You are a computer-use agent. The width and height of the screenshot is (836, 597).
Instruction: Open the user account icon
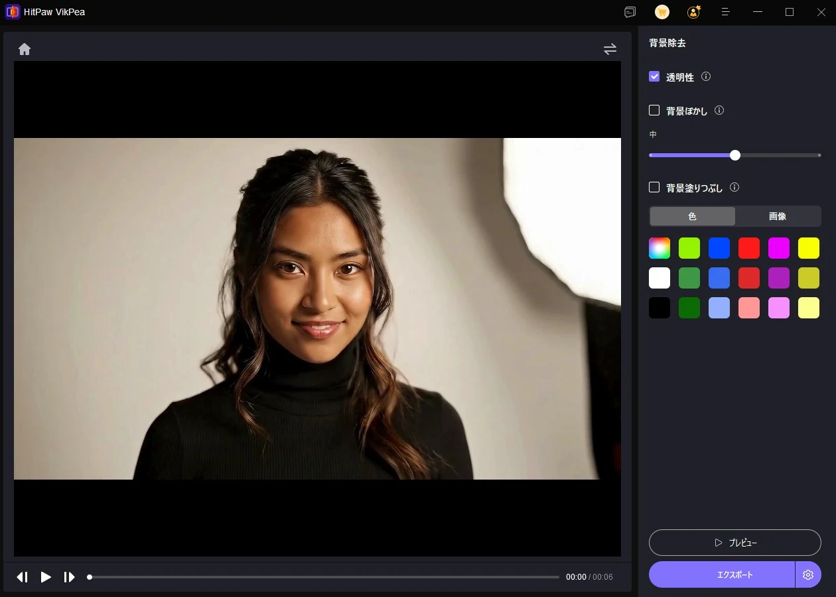(x=693, y=12)
